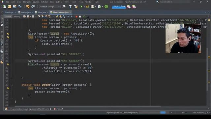Close the MainStreams.java tab

70,12
